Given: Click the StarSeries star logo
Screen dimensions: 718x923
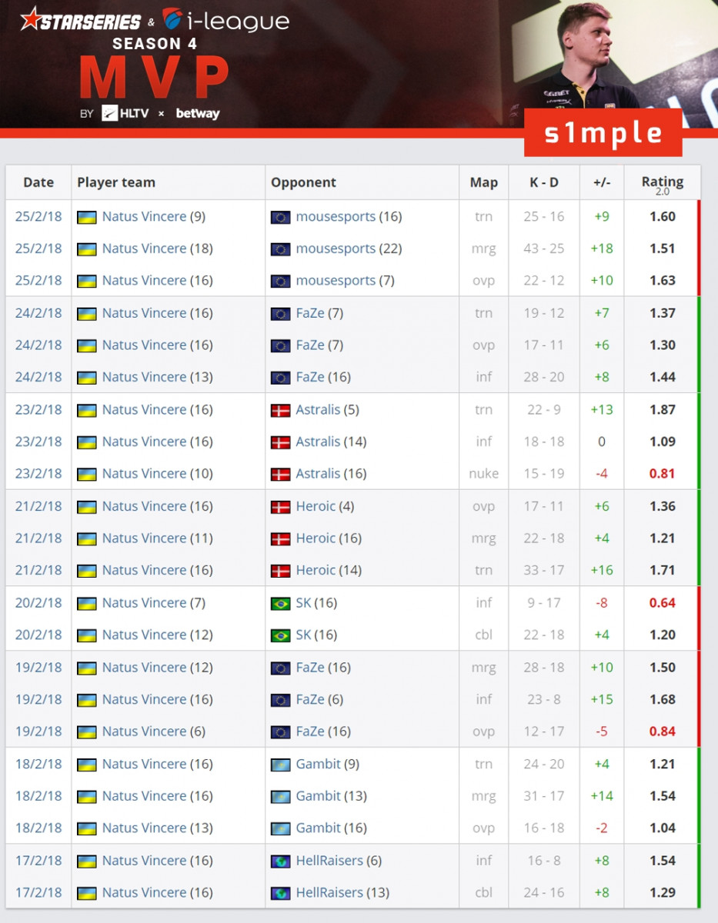Looking at the screenshot, I should 32,18.
